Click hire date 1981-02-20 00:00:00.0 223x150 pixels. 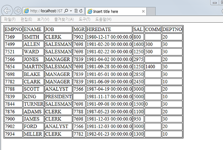[x=109, y=44]
